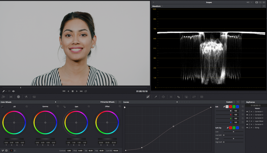Image resolution: width=267 pixels, height=153 pixels.
Task: Open the Waveform scope type dropdown
Action: pyautogui.click(x=158, y=6)
